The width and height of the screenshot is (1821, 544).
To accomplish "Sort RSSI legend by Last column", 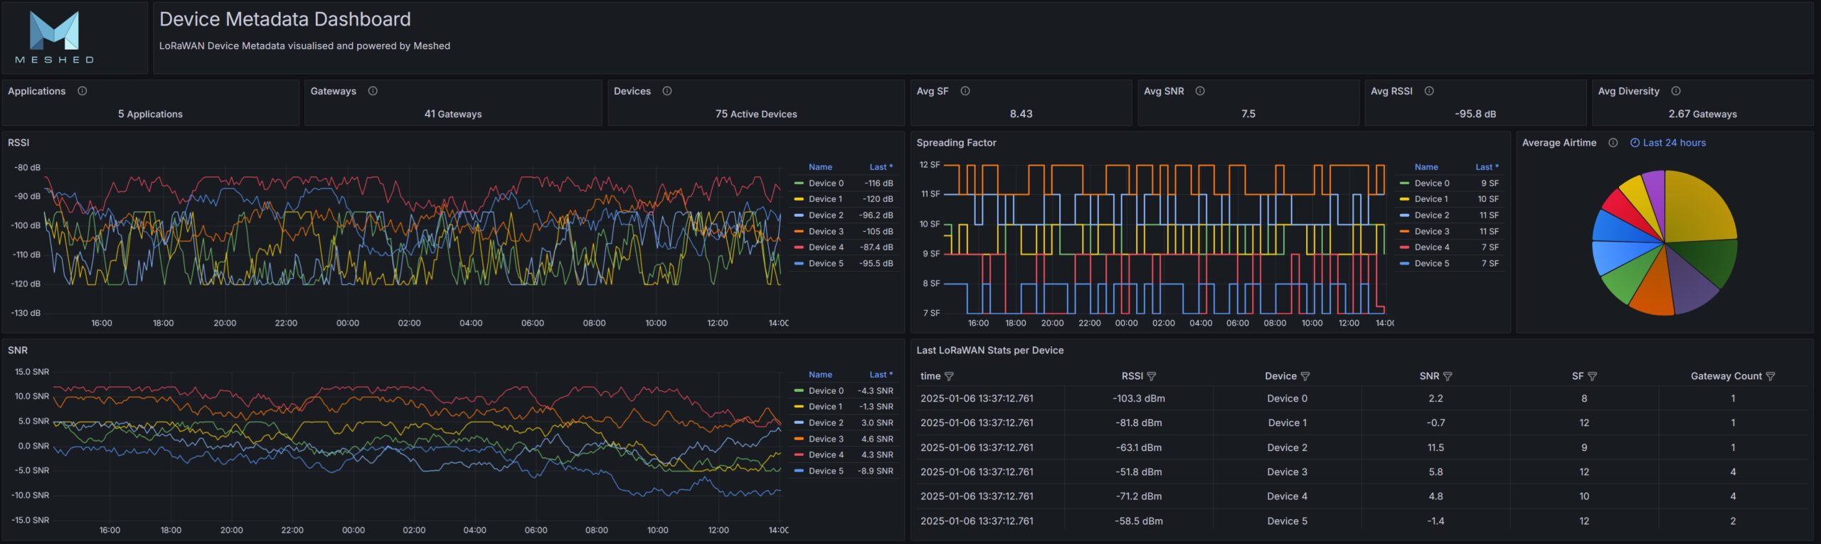I will click(x=881, y=167).
